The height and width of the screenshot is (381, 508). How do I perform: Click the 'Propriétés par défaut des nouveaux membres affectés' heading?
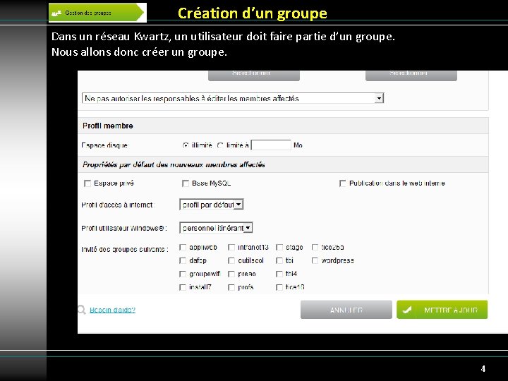point(174,164)
